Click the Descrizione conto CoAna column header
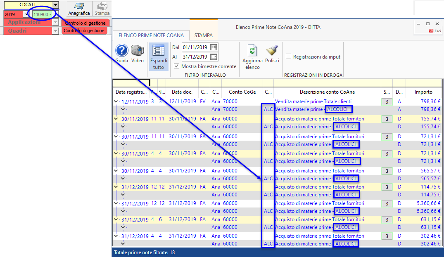This screenshot has width=444, height=257. pos(327,92)
